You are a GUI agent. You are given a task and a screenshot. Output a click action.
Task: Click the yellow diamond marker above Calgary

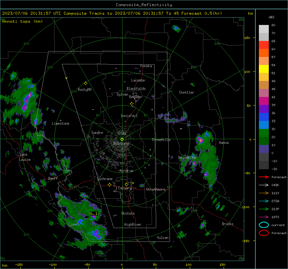tap(126, 184)
